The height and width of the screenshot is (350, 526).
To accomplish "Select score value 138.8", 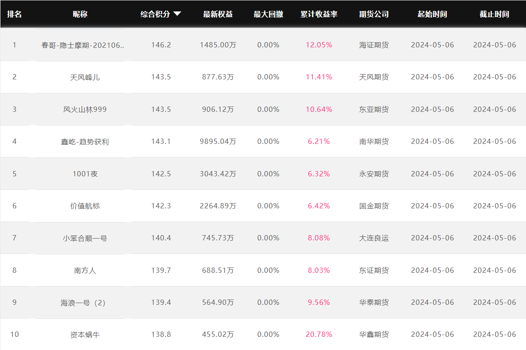I will coord(161,334).
